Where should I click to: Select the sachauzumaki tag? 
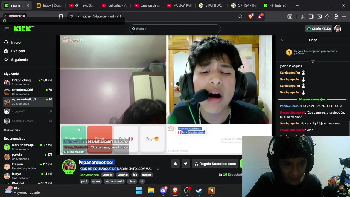coord(114,181)
